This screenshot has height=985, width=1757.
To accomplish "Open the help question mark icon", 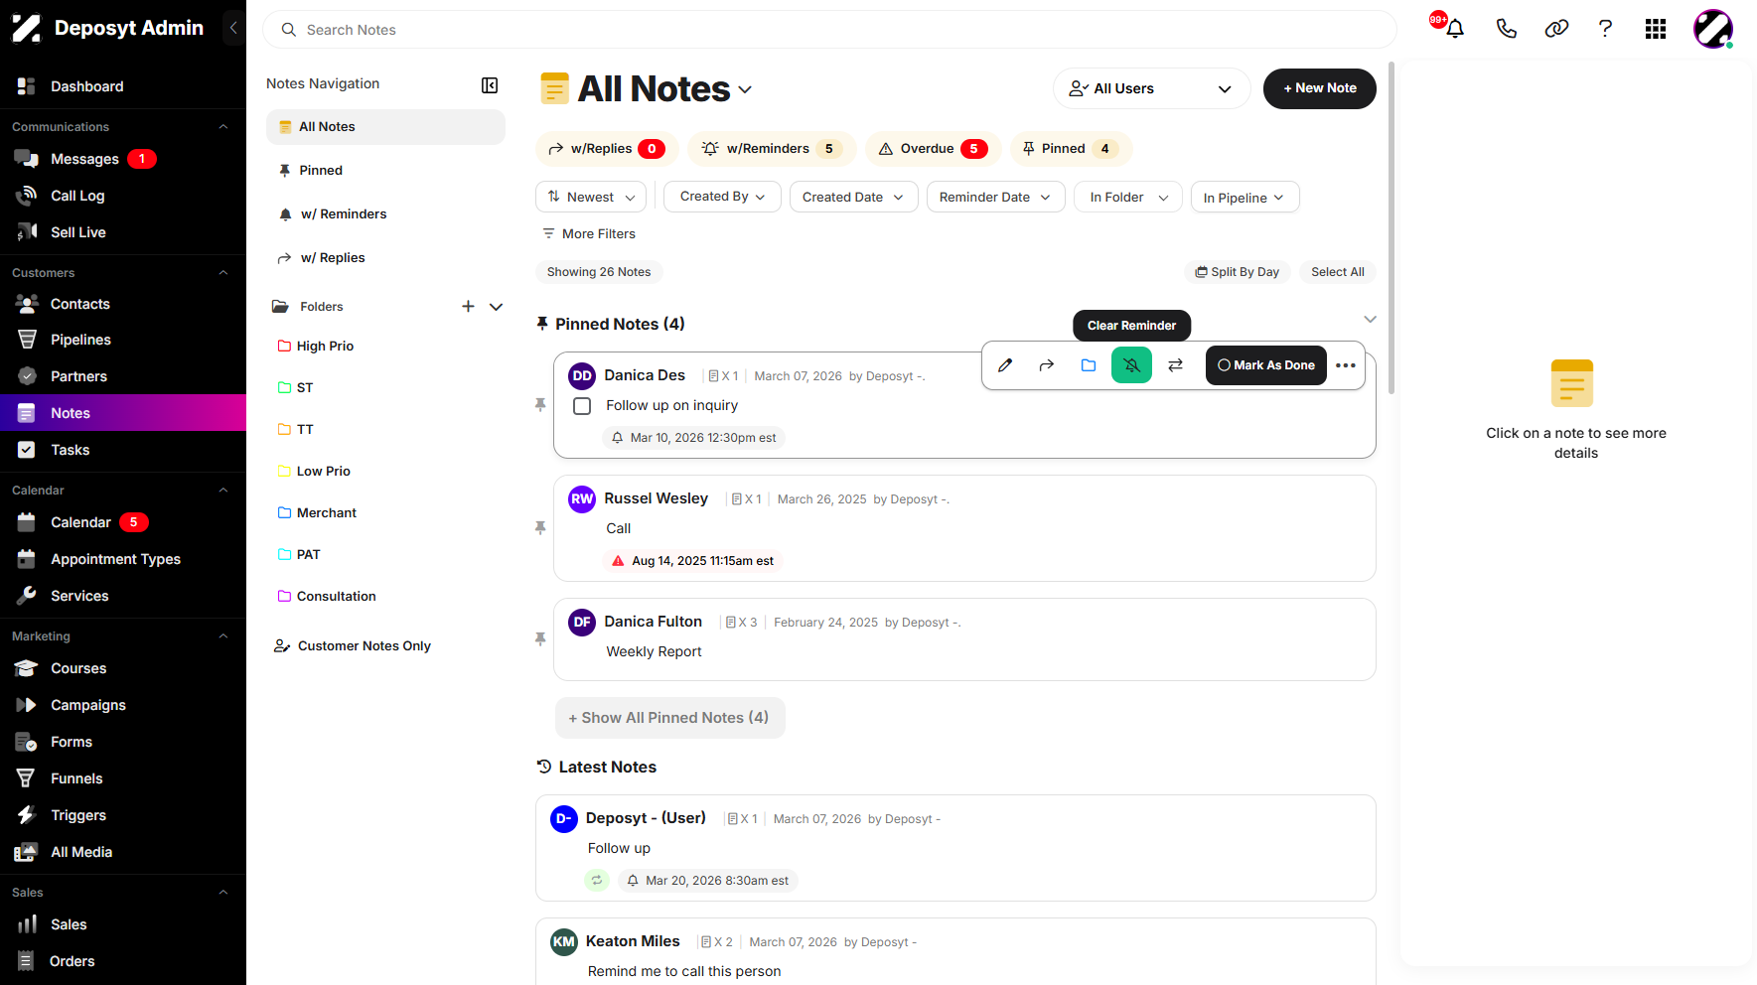I will 1605,29.
